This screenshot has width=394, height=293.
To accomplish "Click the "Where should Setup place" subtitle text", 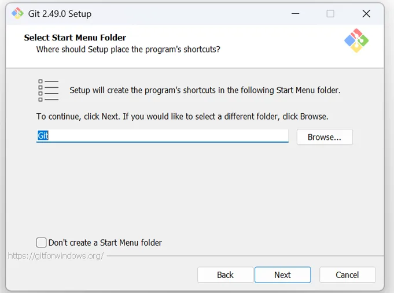I will (x=128, y=50).
